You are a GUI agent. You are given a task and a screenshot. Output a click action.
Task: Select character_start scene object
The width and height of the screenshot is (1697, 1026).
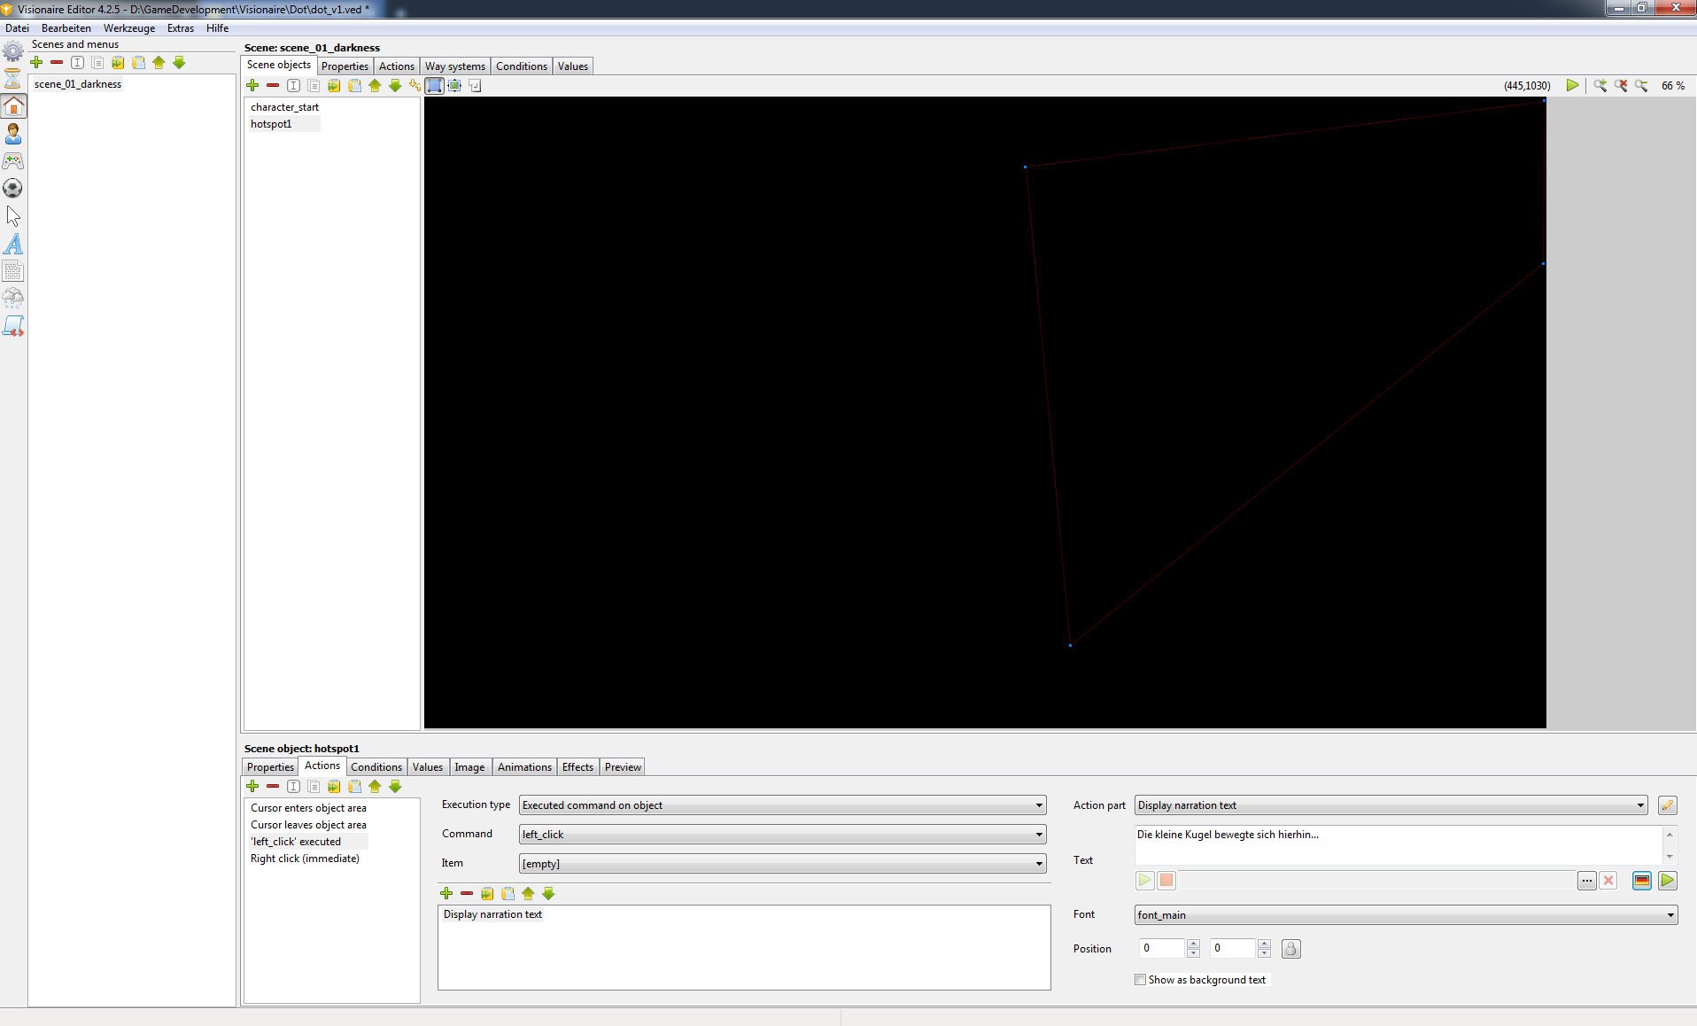click(x=284, y=107)
